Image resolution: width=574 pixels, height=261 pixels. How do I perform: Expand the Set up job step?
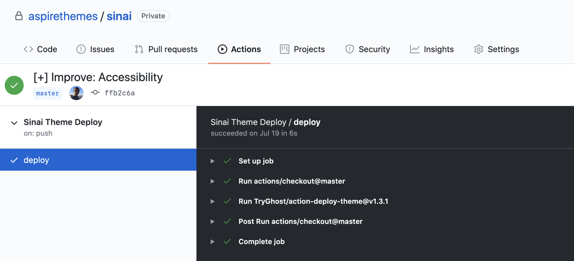pyautogui.click(x=212, y=161)
